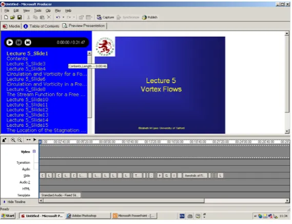
Task: Click the timeline narrate/record icon
Action: tap(5, 140)
